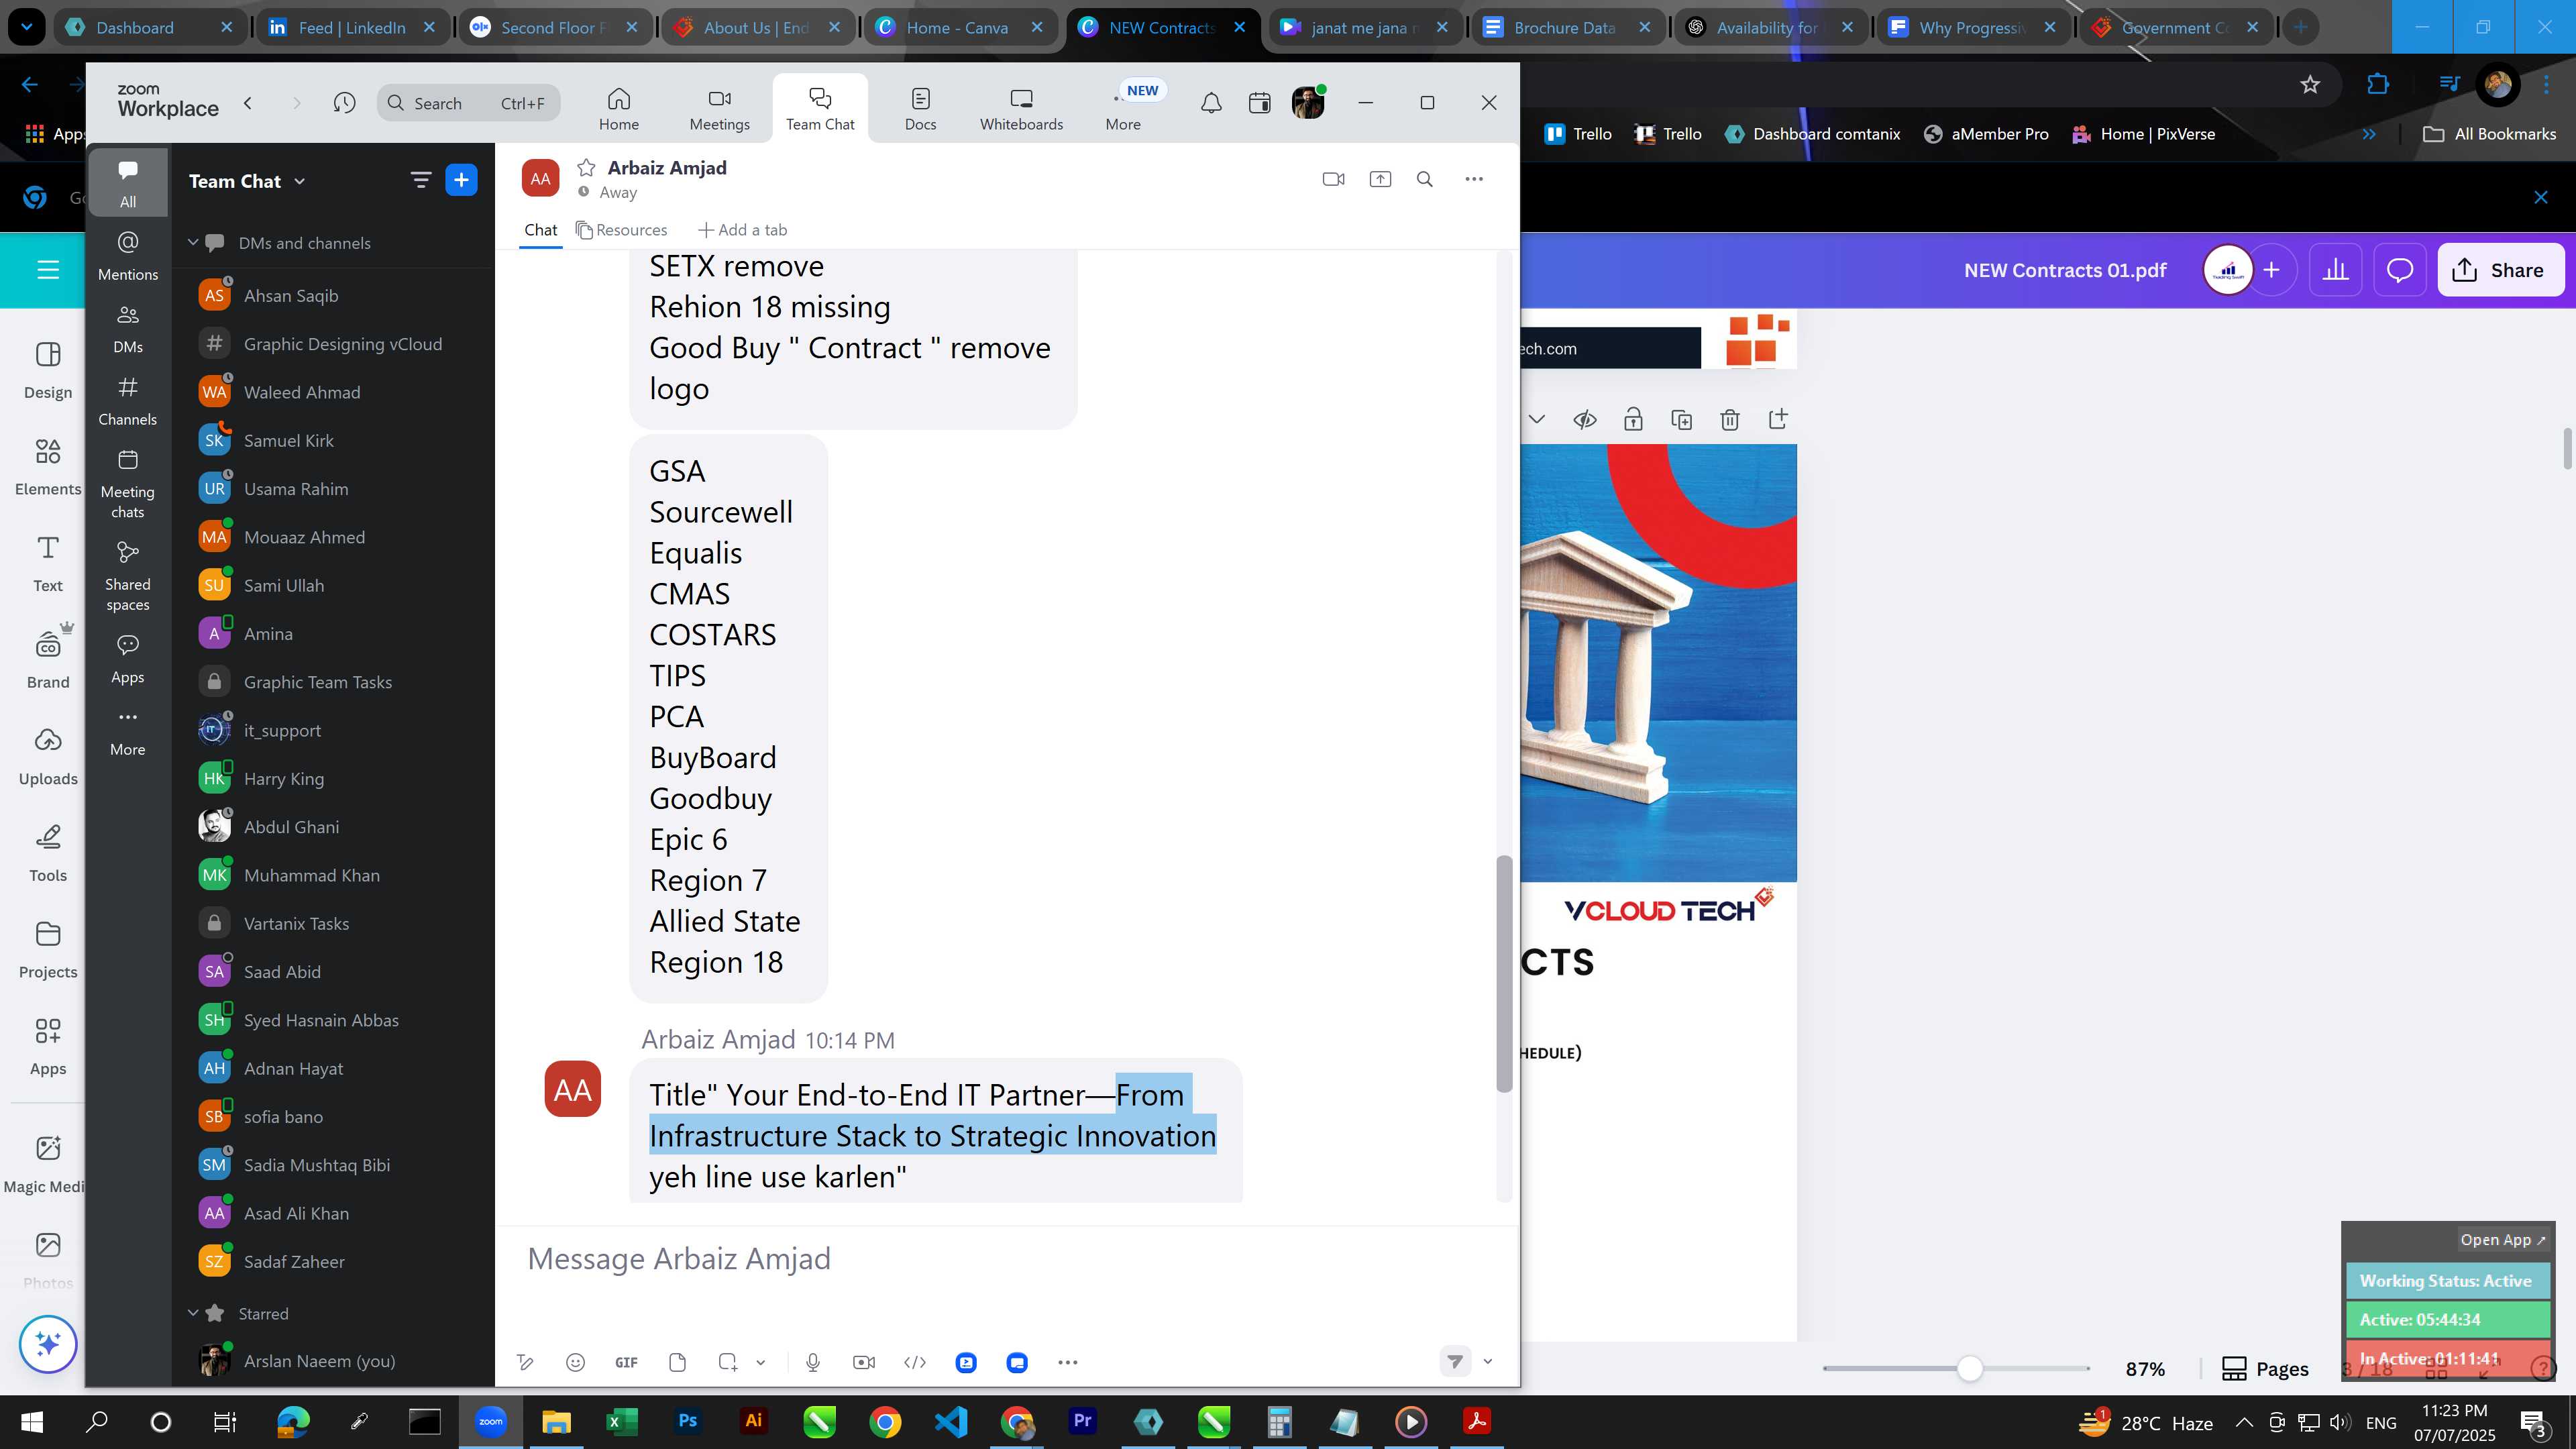The height and width of the screenshot is (1449, 2576).
Task: Switch to Zoom Docs tab
Action: click(x=920, y=109)
